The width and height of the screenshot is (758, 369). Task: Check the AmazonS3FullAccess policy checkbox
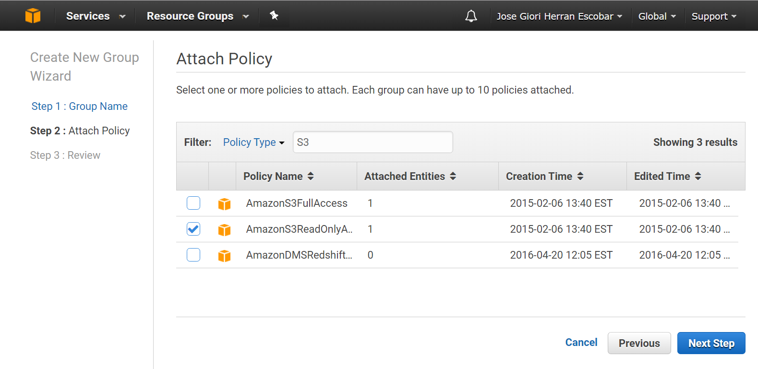click(x=193, y=203)
